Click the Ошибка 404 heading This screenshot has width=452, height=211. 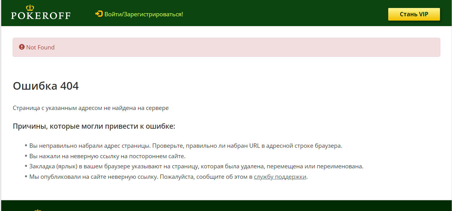[x=46, y=86]
